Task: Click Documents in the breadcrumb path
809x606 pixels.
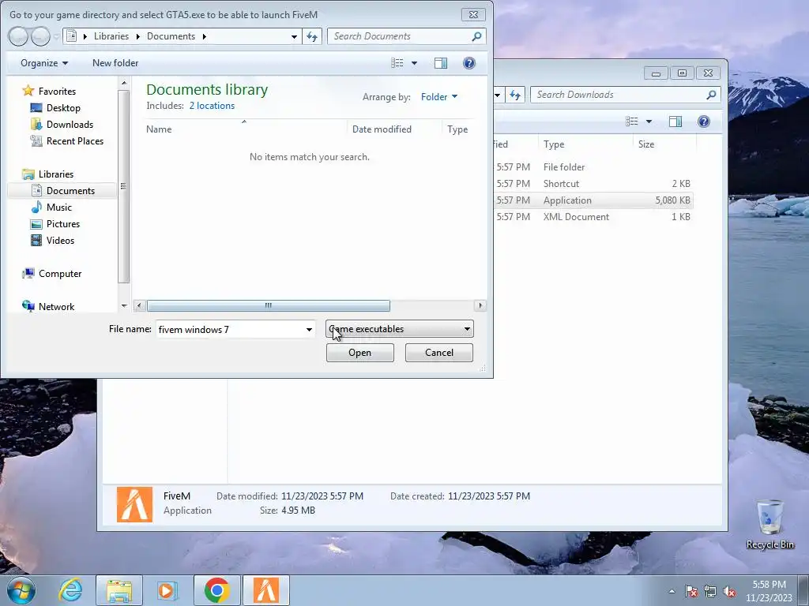Action: [x=171, y=36]
